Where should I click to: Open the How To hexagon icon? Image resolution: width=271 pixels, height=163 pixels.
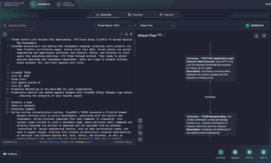(x=263, y=152)
